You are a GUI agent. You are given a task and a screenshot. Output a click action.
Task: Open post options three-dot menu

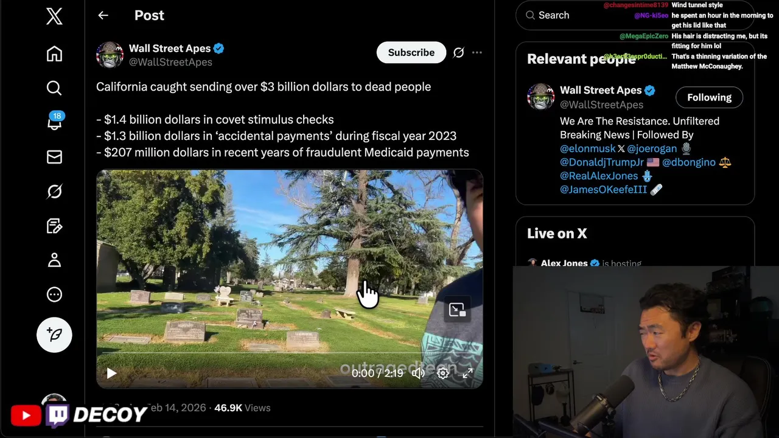click(477, 52)
